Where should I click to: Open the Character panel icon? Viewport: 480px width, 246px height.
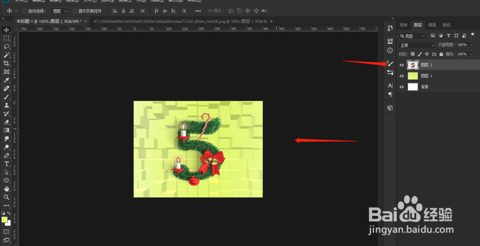[x=390, y=86]
